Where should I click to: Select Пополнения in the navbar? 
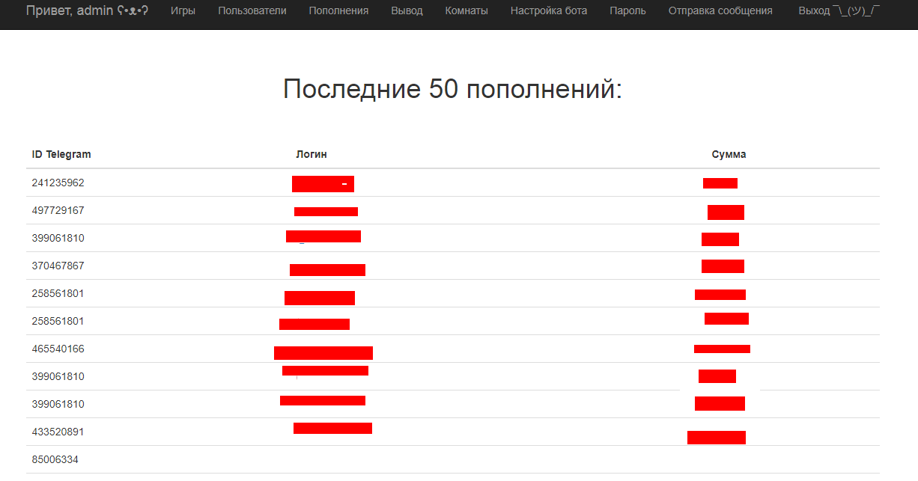[x=338, y=10]
